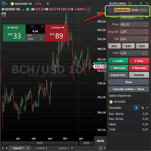This screenshot has height=151, width=151.
Task: Click the pushpin icon below BCH/USD title
Action: [4, 14]
